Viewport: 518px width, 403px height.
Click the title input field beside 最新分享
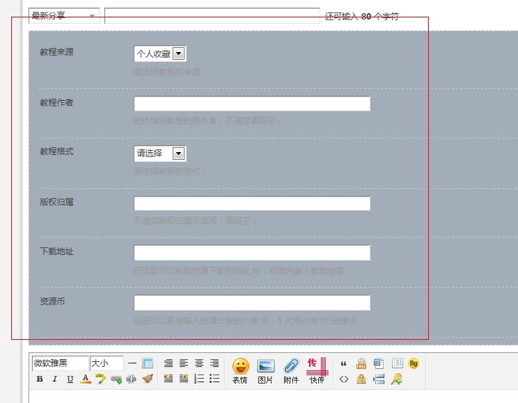pyautogui.click(x=212, y=16)
